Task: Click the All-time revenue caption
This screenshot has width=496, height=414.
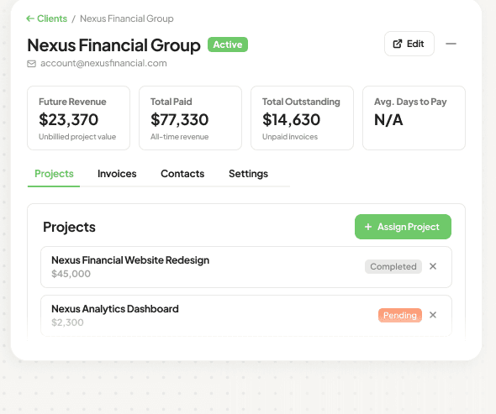Action: (179, 137)
